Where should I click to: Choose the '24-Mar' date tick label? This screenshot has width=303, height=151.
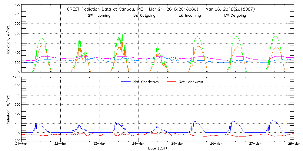tap(138, 144)
